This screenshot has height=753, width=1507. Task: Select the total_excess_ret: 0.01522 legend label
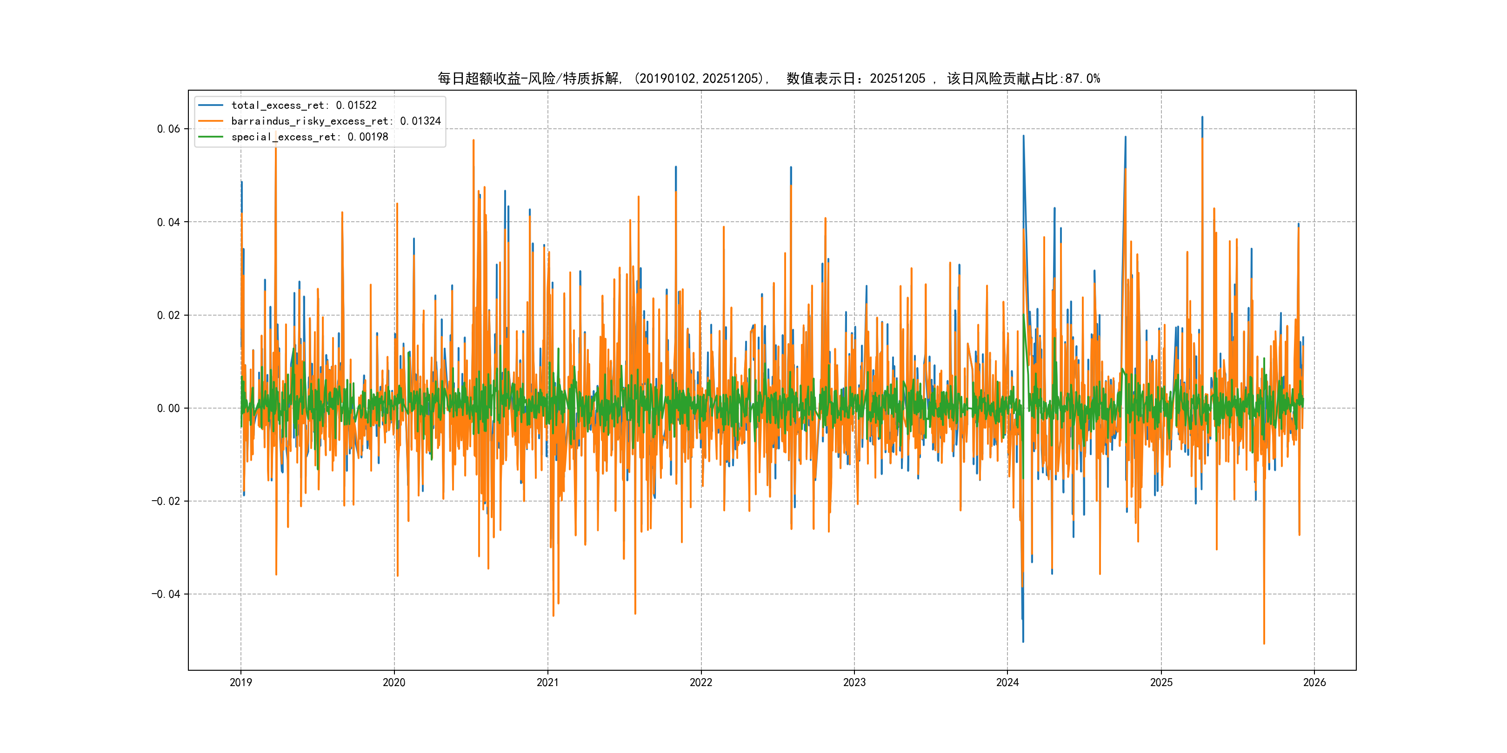pos(304,105)
